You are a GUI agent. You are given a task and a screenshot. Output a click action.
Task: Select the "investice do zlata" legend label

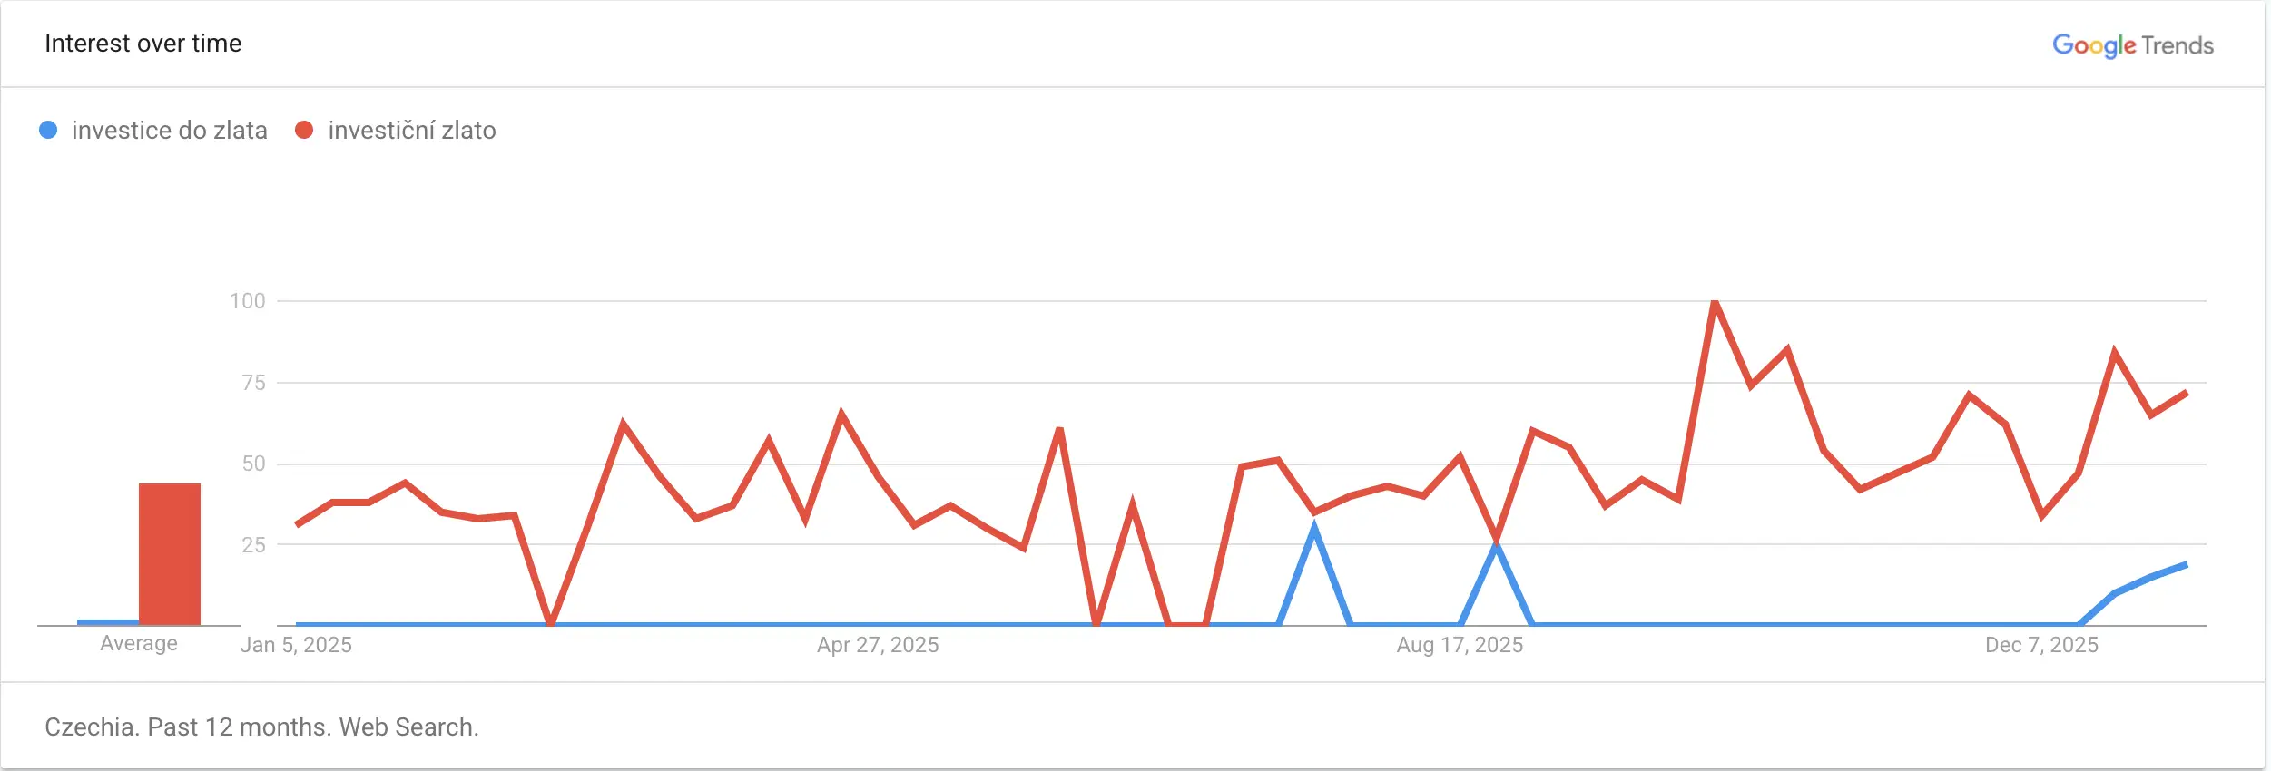170,131
